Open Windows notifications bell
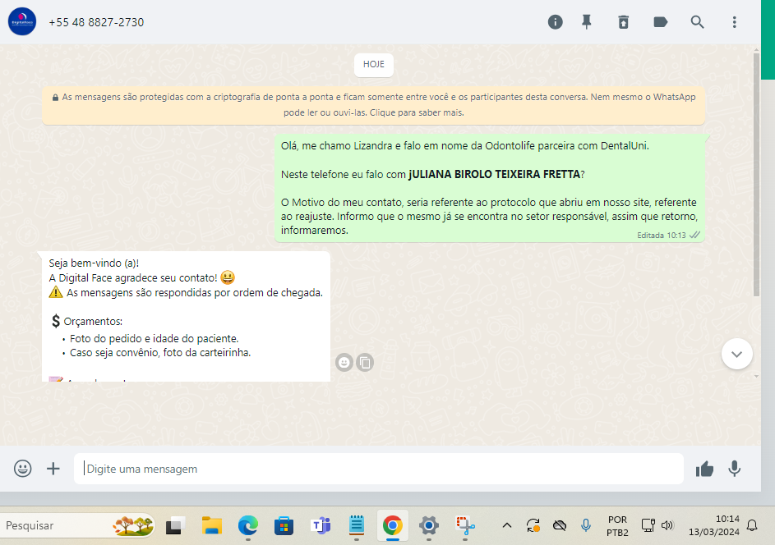Image resolution: width=775 pixels, height=545 pixels. pyautogui.click(x=752, y=526)
